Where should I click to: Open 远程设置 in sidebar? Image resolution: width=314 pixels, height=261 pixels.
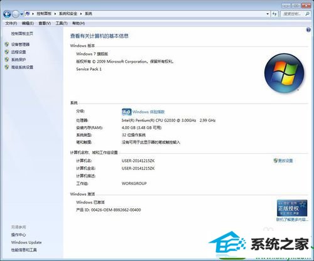pyautogui.click(x=18, y=52)
